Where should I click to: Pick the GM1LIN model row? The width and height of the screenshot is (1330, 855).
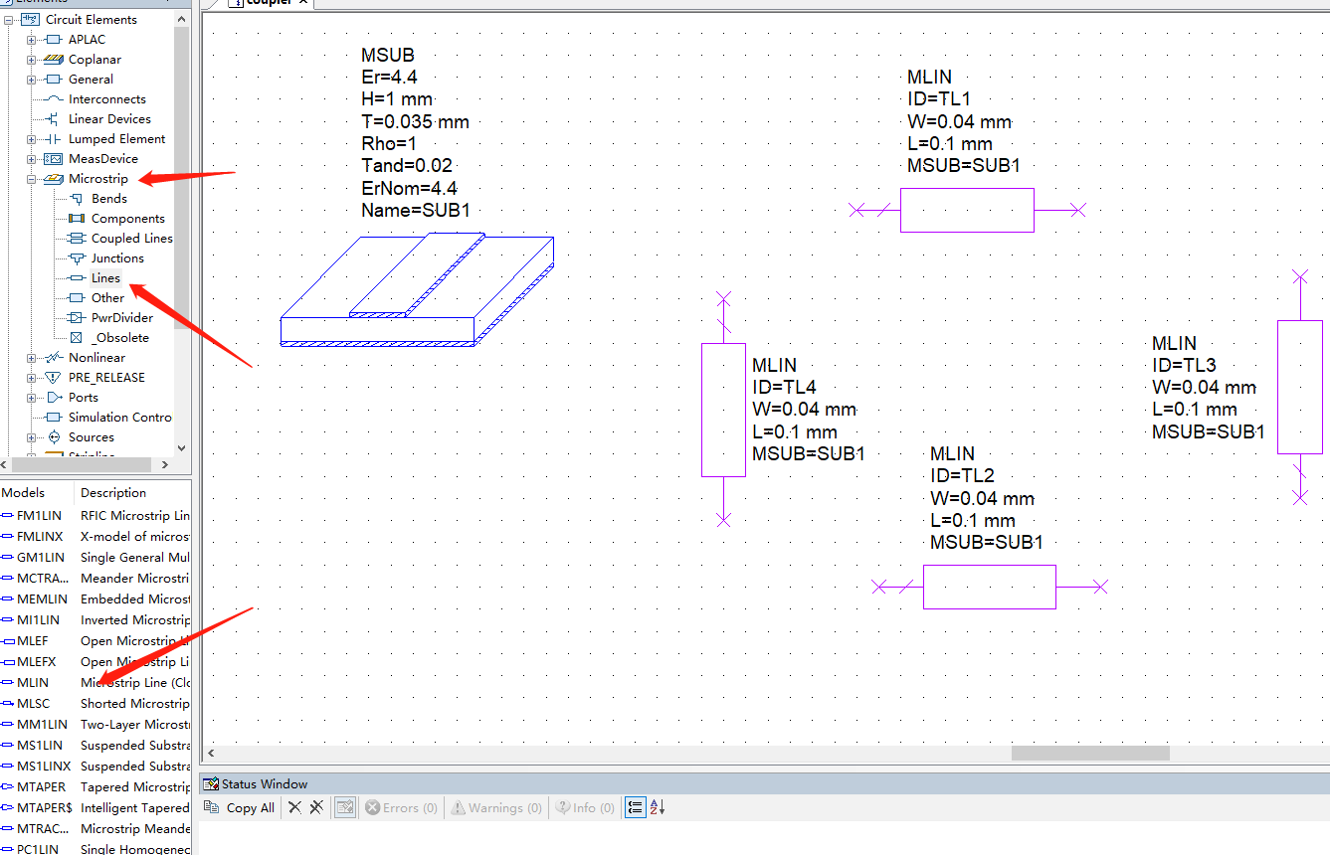tap(95, 558)
